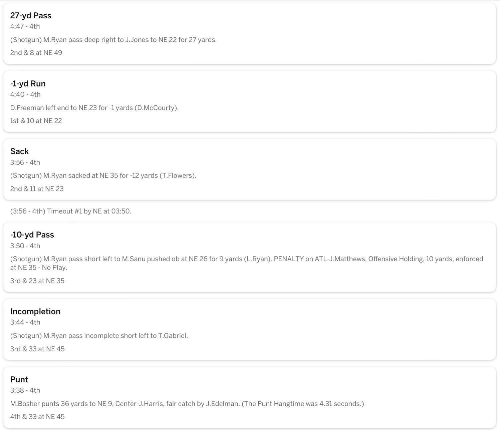Click the "Sack" play heading
500x431 pixels.
(19, 151)
